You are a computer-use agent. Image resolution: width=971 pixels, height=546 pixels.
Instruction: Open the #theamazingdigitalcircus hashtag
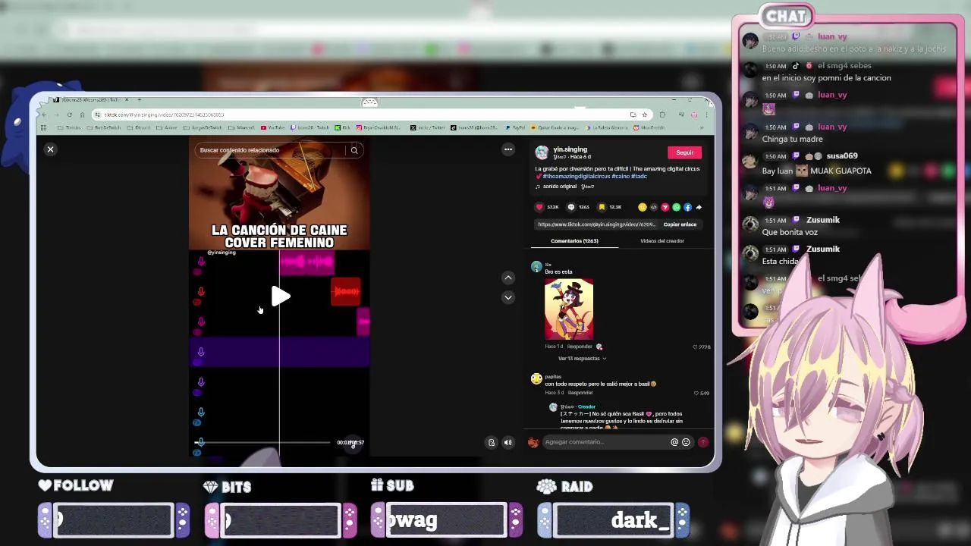pyautogui.click(x=576, y=177)
